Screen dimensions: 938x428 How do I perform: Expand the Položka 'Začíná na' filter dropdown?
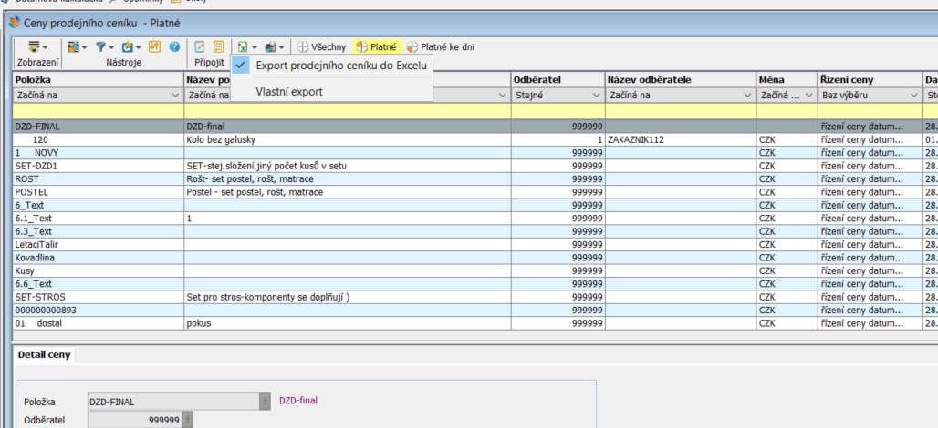(x=174, y=95)
